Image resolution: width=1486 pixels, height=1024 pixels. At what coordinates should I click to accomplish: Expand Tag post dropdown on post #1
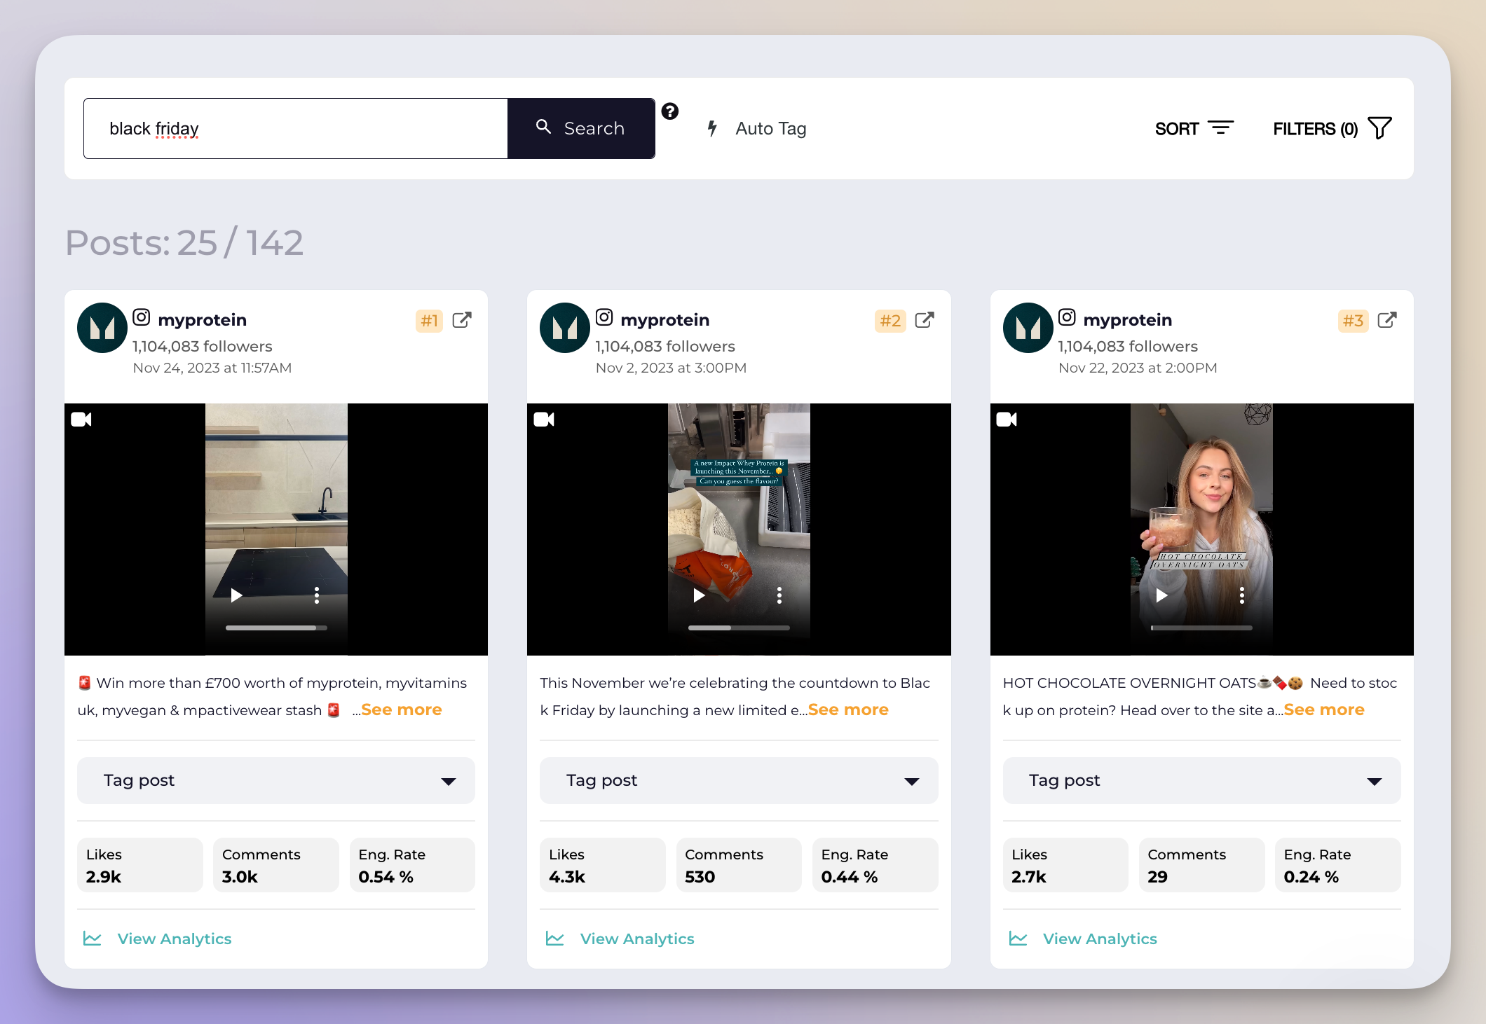(276, 780)
